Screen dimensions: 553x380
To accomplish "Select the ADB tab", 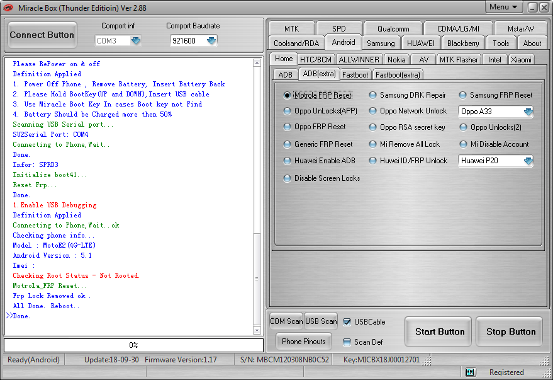I will [x=286, y=74].
